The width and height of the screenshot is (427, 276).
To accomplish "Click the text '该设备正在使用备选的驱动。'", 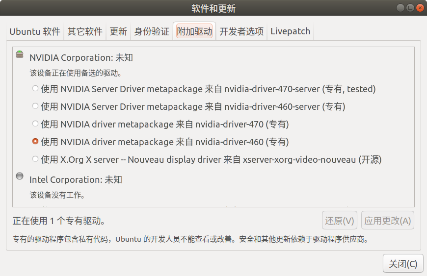I will coord(76,73).
